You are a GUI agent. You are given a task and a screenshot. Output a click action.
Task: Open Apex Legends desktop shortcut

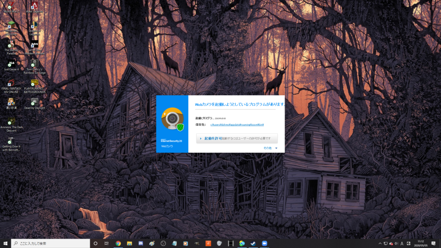(x=34, y=7)
